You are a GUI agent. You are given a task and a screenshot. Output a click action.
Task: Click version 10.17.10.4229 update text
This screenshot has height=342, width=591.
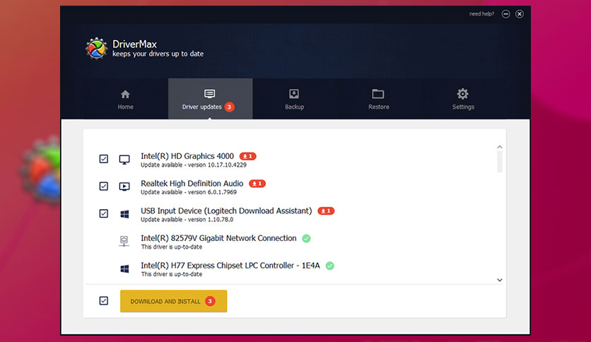tap(194, 165)
